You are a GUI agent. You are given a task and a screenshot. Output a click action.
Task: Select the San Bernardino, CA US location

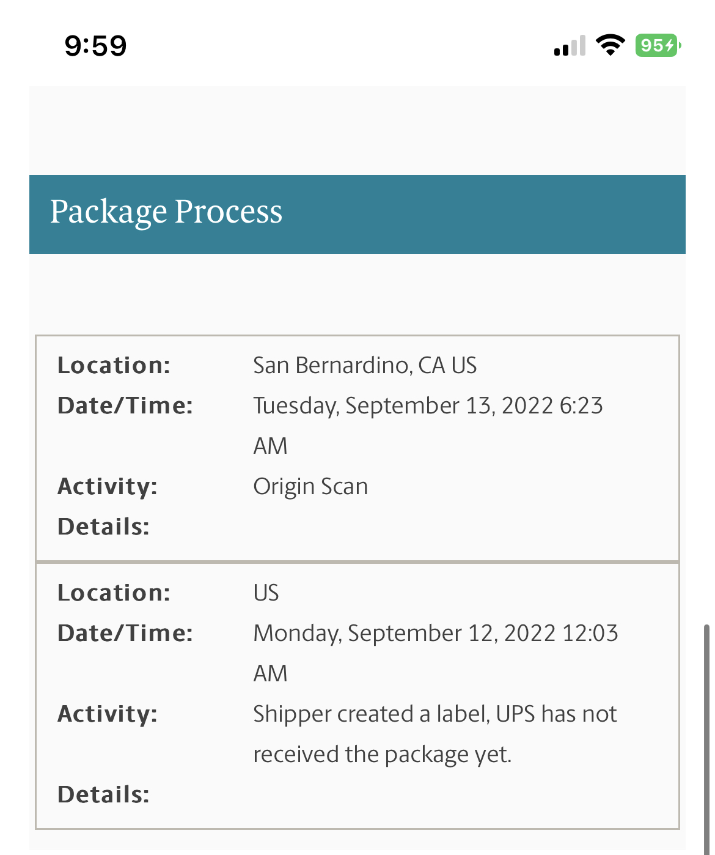365,365
